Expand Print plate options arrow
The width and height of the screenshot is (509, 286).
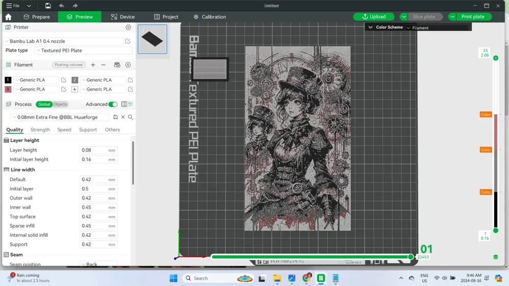[x=452, y=17]
